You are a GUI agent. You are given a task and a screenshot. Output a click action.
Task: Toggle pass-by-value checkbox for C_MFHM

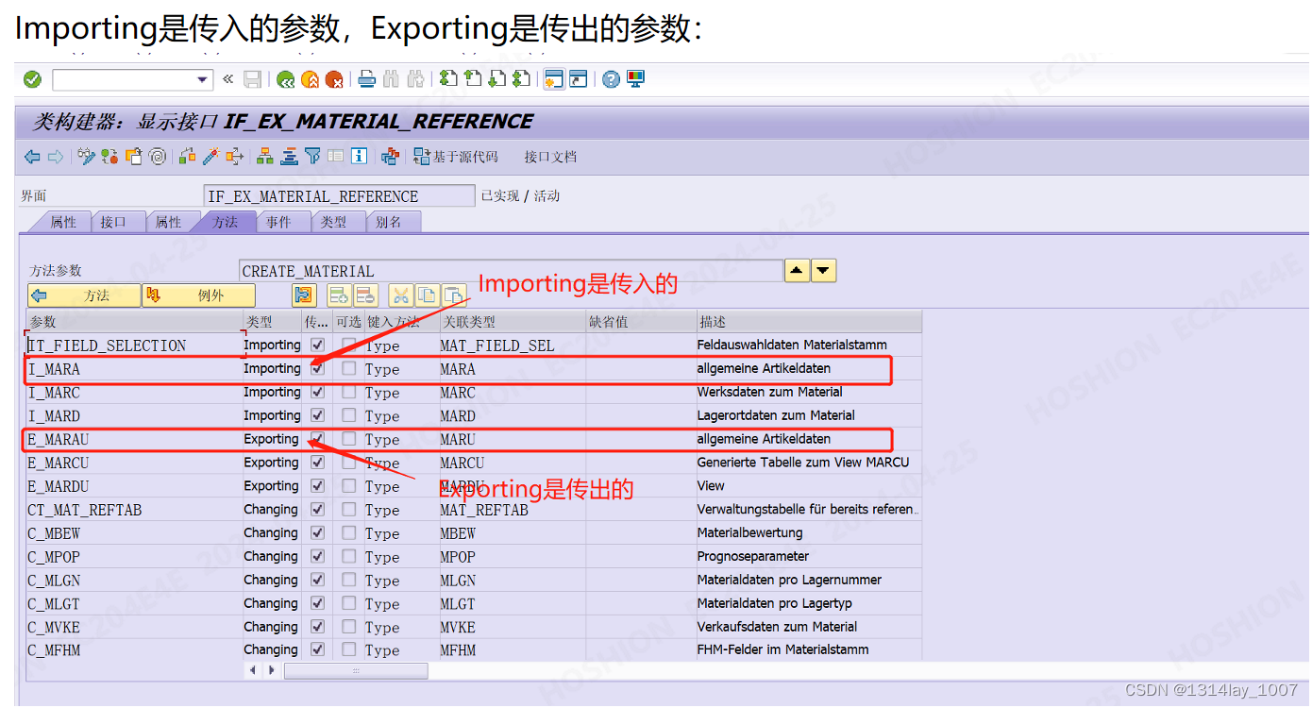pyautogui.click(x=317, y=649)
